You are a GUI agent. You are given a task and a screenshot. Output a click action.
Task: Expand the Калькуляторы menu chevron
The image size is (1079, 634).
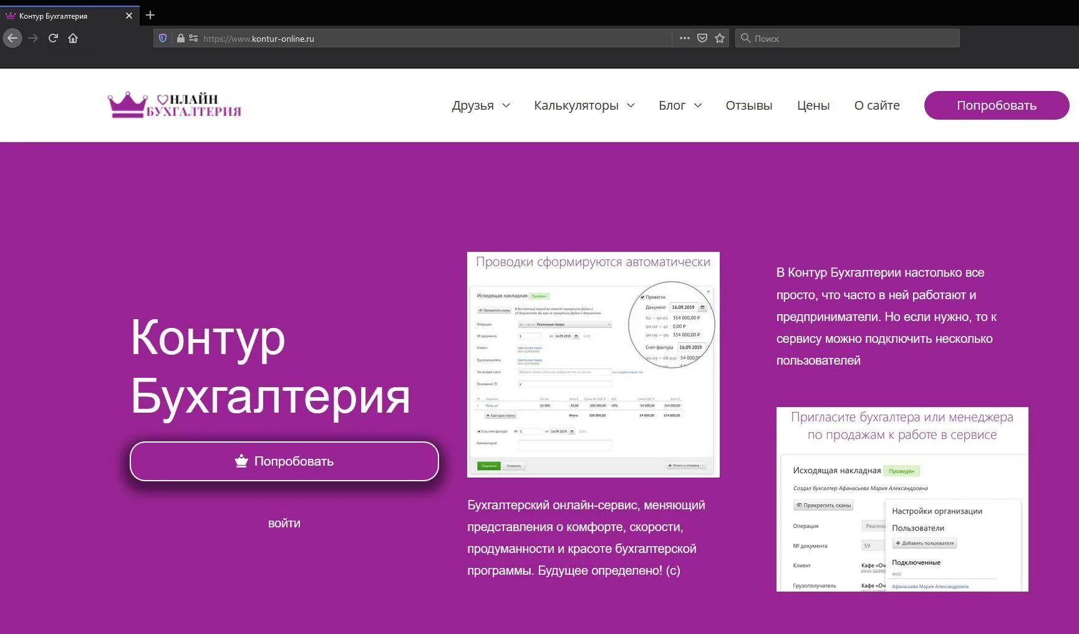click(631, 105)
